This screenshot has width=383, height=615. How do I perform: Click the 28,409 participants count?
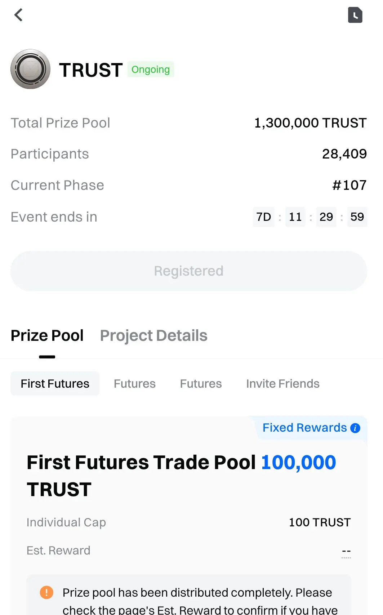point(344,154)
